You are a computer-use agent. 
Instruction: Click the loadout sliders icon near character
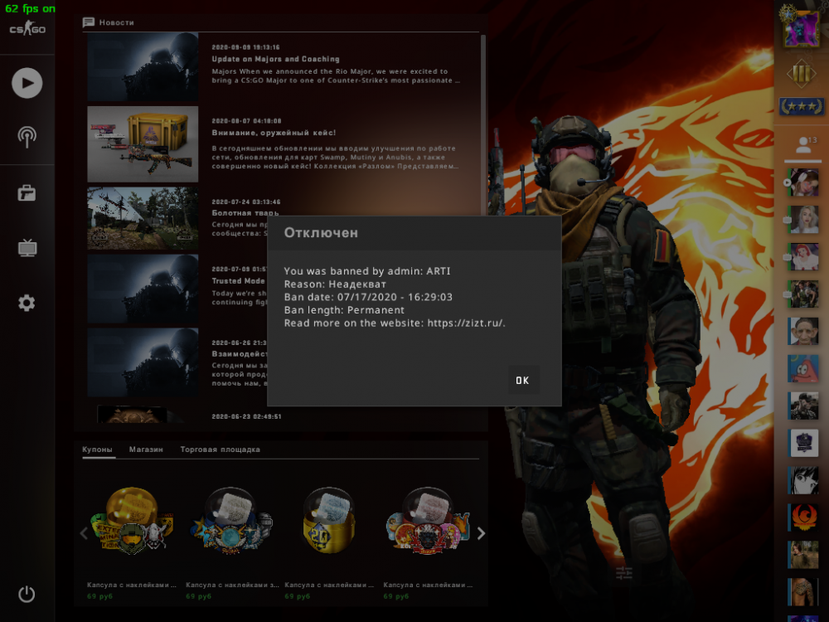(624, 572)
